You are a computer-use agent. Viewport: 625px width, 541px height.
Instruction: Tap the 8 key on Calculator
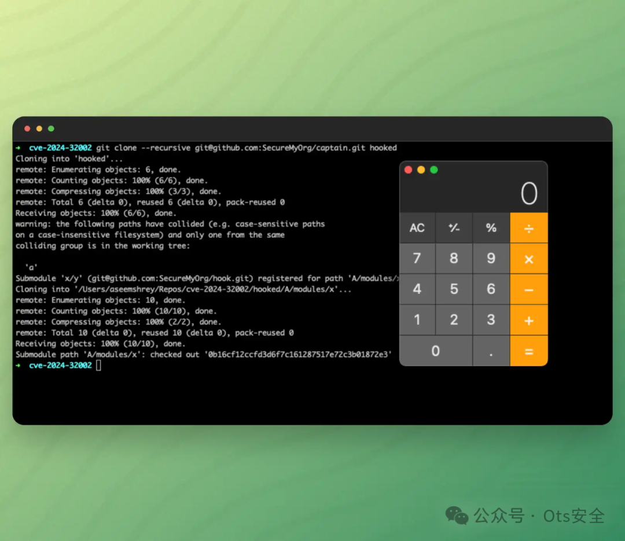point(454,259)
